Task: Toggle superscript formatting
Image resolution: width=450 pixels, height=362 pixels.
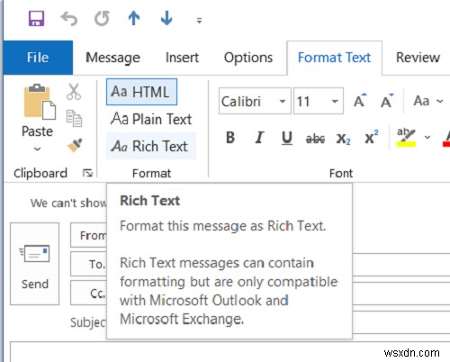Action: (372, 138)
